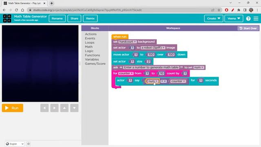261x147 pixels.
Task: Open the hamburger menu icon
Action: (x=256, y=18)
